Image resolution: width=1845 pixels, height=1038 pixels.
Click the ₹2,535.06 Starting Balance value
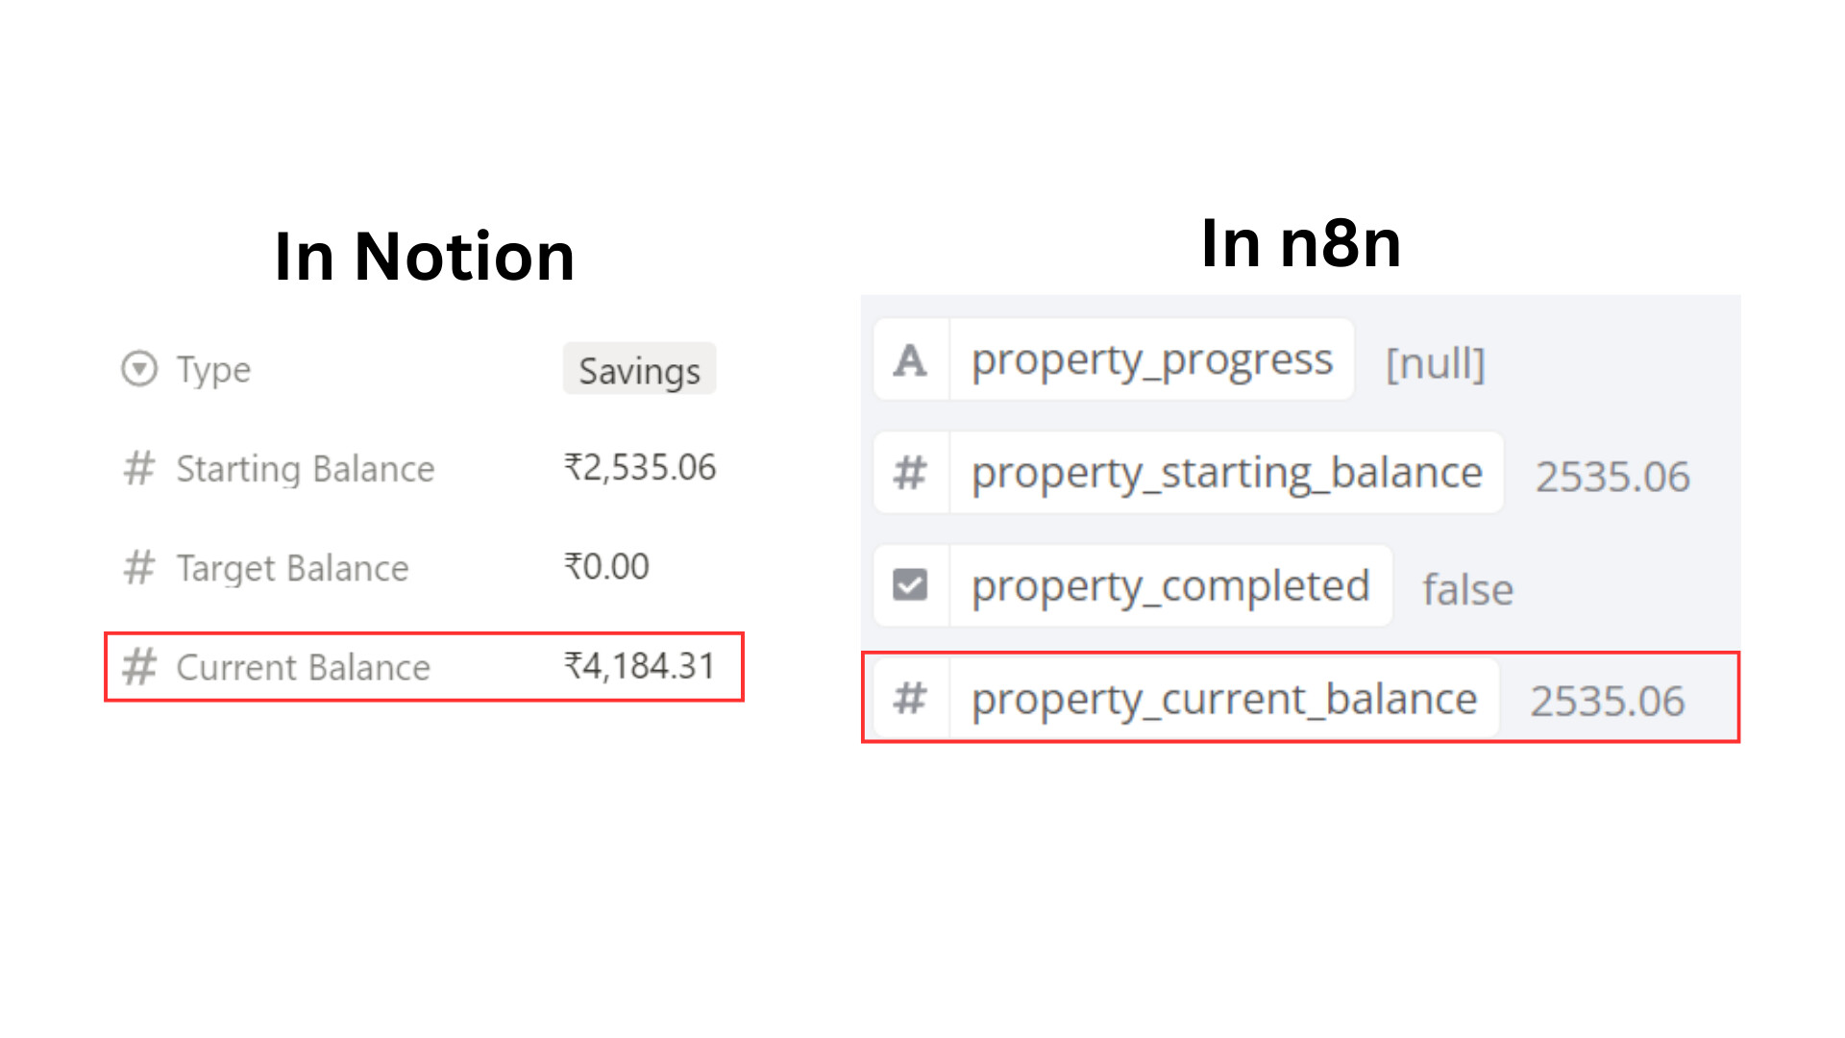pyautogui.click(x=640, y=468)
